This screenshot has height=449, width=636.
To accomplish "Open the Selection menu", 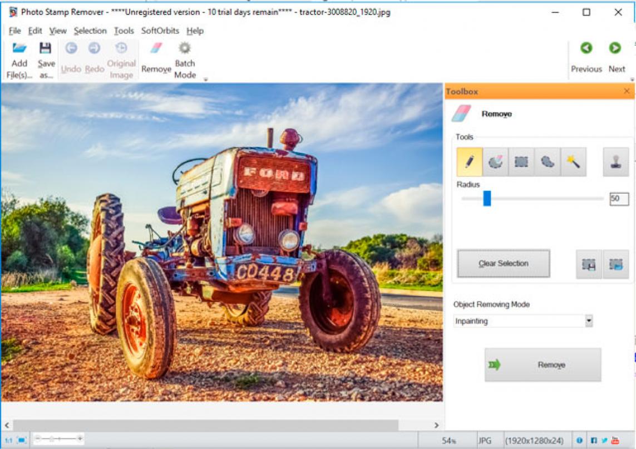I will pyautogui.click(x=90, y=31).
